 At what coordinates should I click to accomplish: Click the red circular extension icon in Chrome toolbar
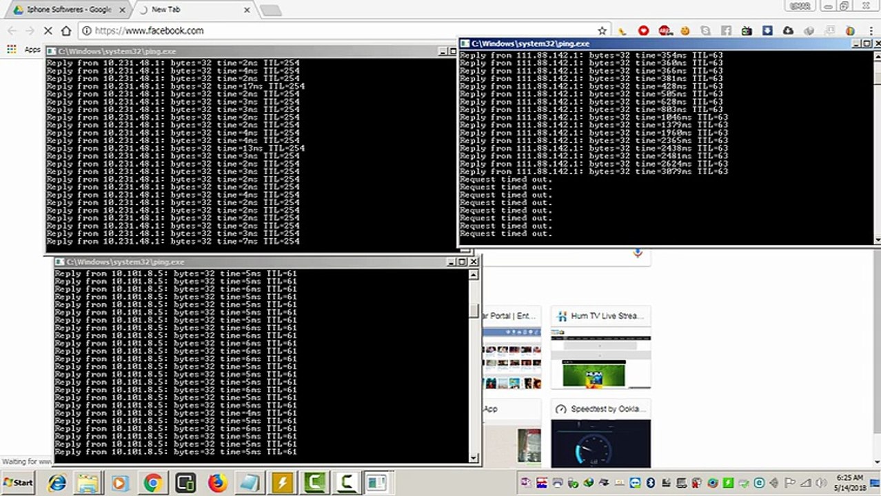[x=643, y=31]
